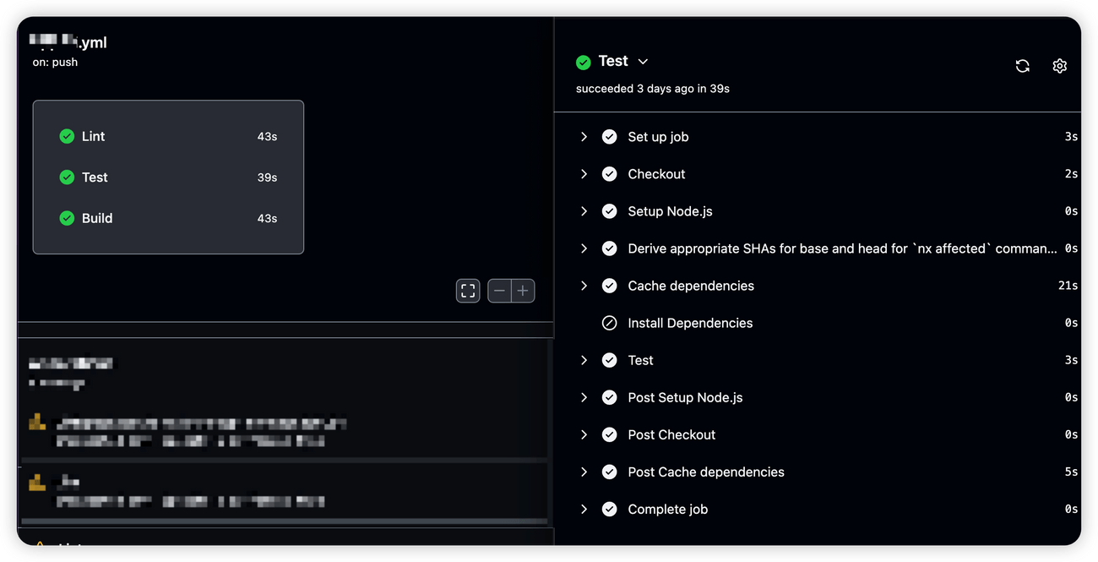1098x562 pixels.
Task: Expand the Post Cache dependencies step
Action: [584, 472]
